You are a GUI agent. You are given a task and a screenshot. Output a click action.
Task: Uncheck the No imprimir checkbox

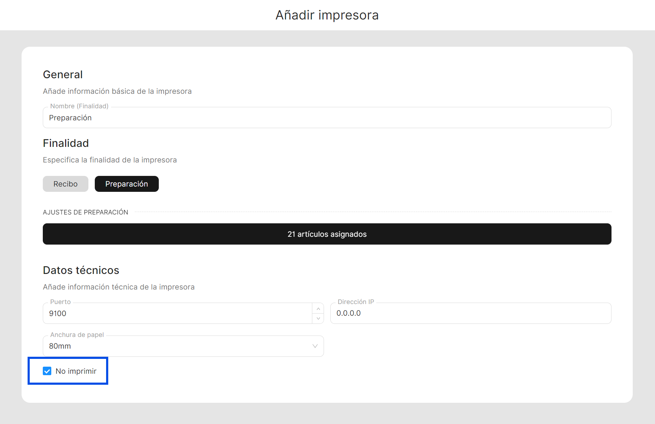[47, 371]
